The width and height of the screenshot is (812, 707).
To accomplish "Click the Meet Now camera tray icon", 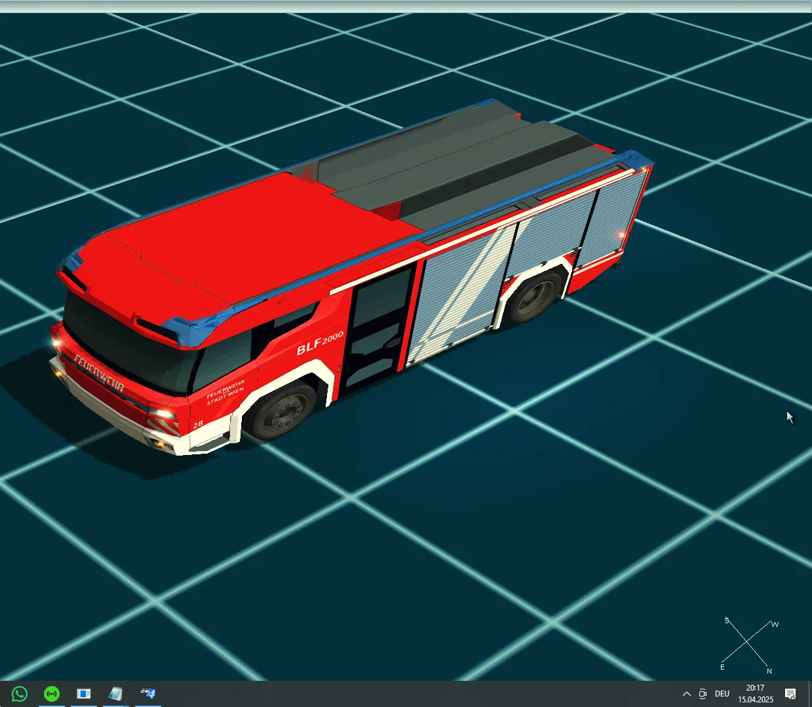I will click(703, 694).
